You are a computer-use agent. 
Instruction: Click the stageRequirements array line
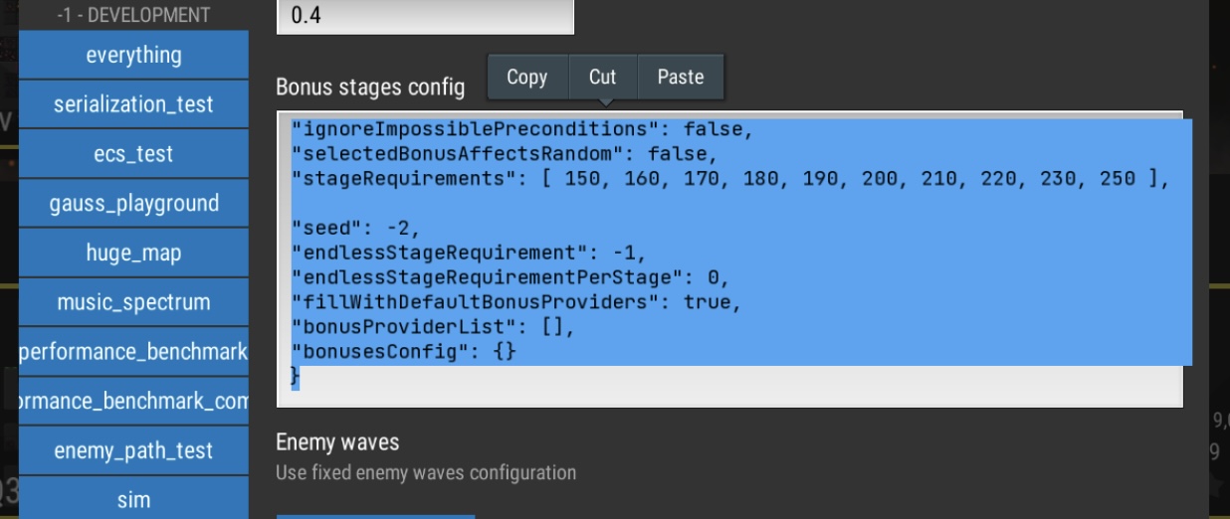coord(726,179)
